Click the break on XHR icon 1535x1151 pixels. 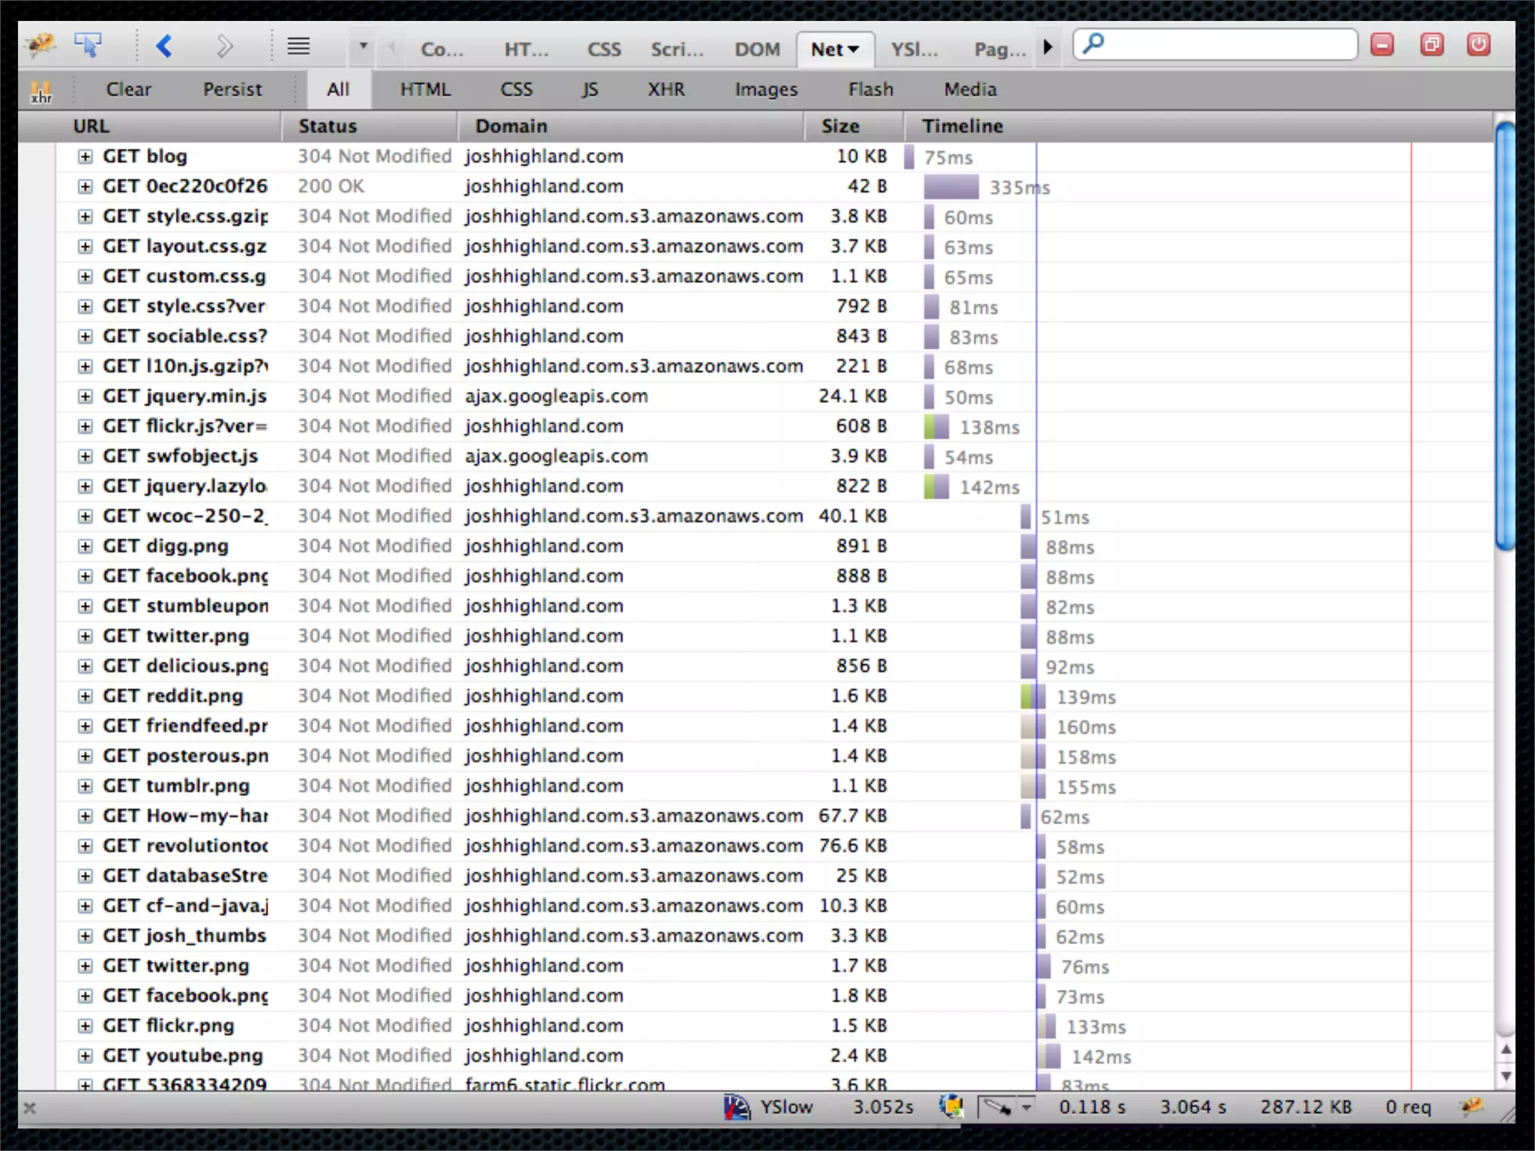pos(41,91)
